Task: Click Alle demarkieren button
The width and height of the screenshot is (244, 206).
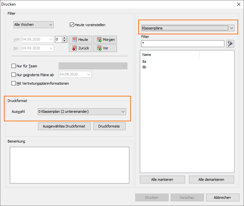Action: pyautogui.click(x=211, y=180)
